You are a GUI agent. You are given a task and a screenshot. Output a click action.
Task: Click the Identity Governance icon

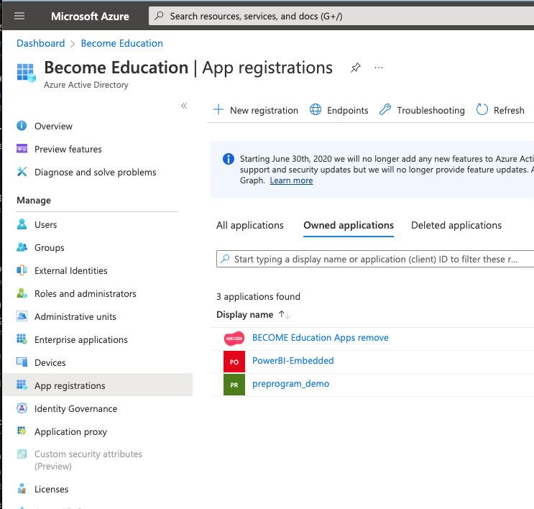[x=22, y=408]
